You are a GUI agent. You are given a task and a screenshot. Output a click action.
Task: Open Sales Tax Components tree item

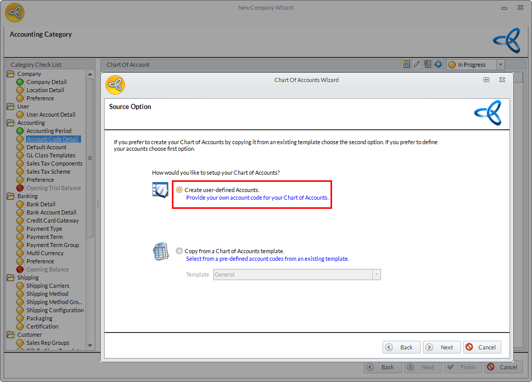point(54,163)
